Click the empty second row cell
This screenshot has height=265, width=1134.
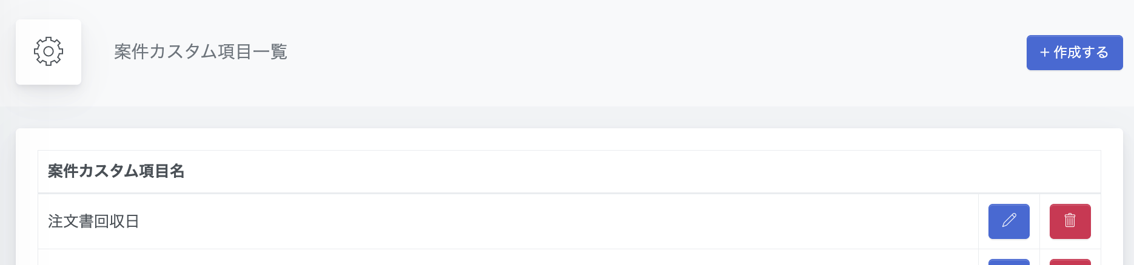508,258
